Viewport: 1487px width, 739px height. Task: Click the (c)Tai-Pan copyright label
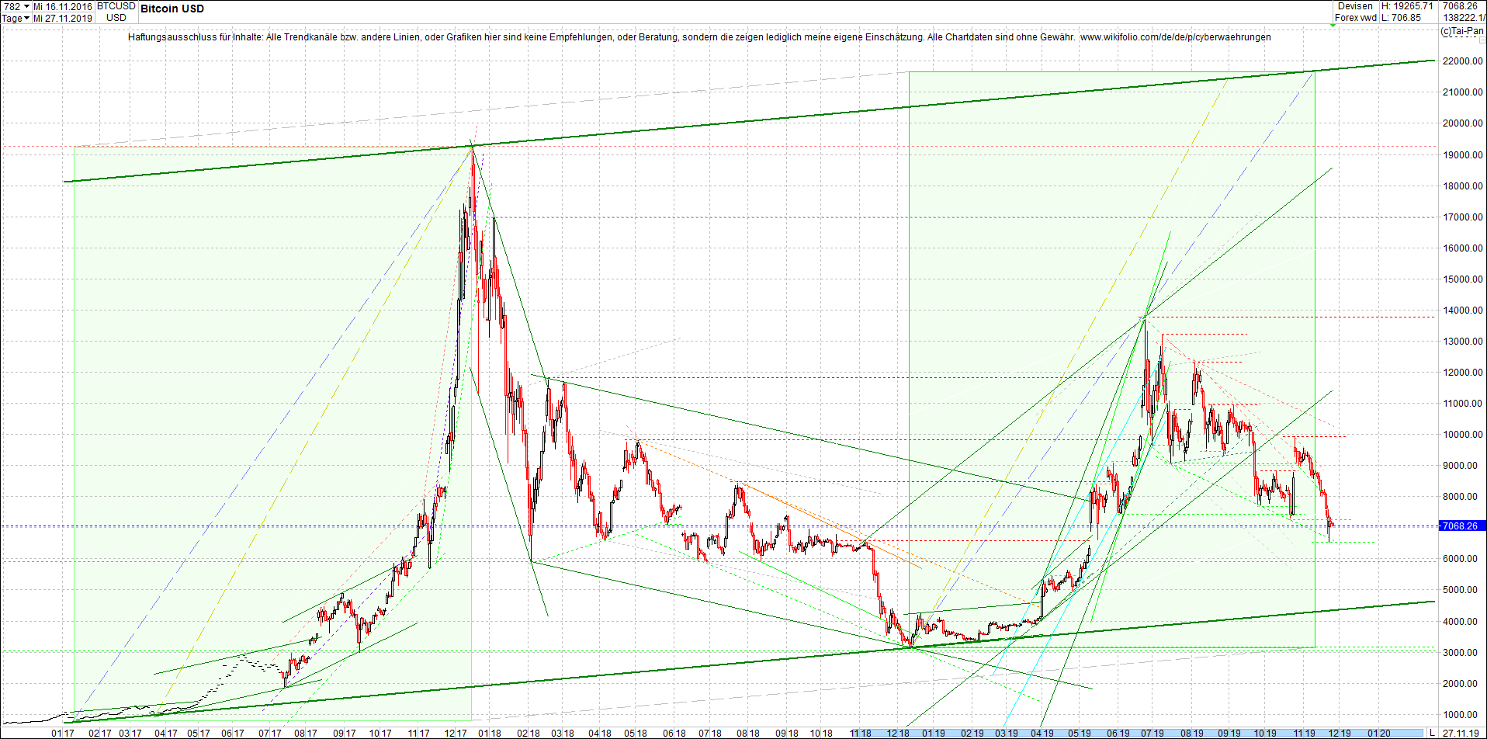click(1461, 32)
